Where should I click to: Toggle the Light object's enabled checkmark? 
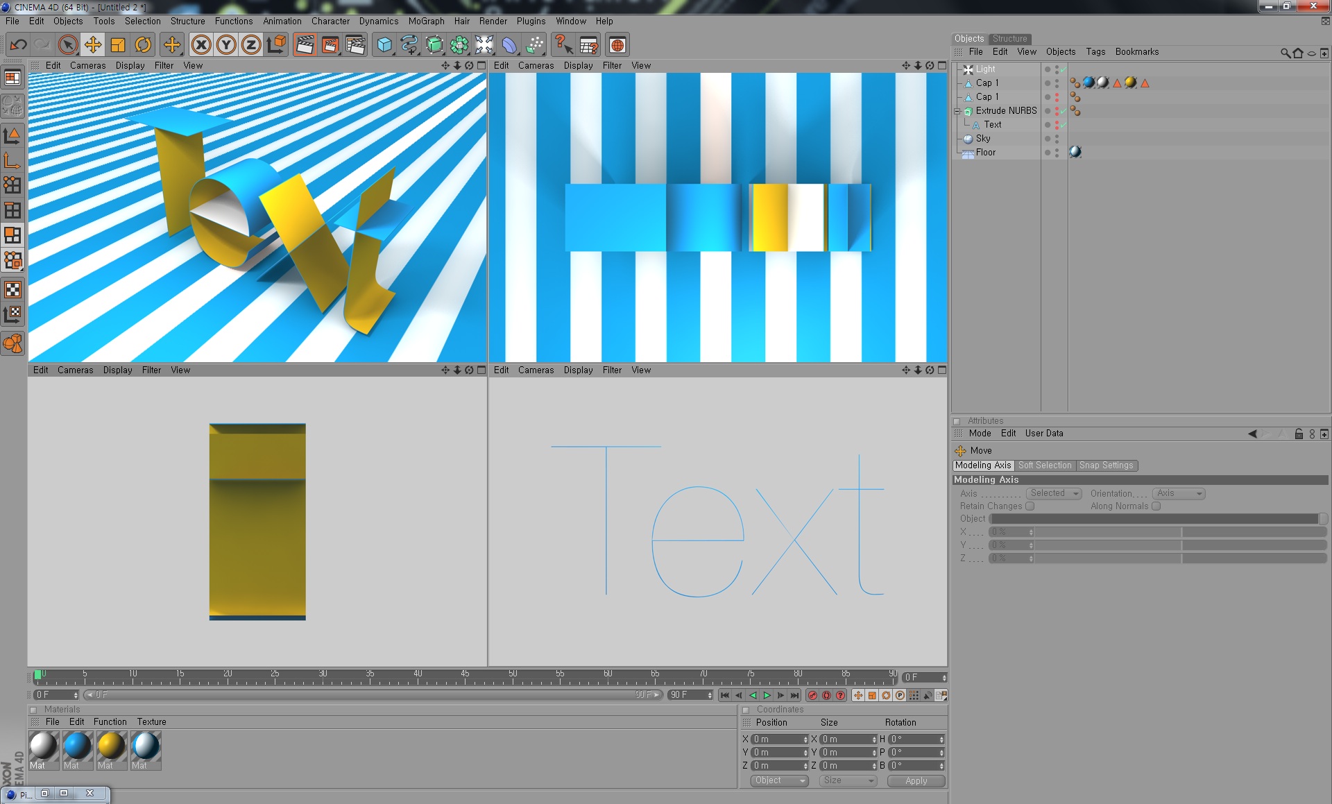point(1064,69)
